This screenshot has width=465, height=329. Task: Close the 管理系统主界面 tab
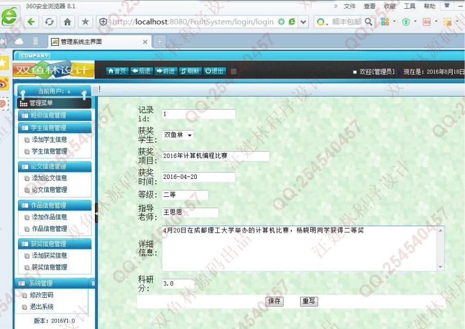[145, 42]
